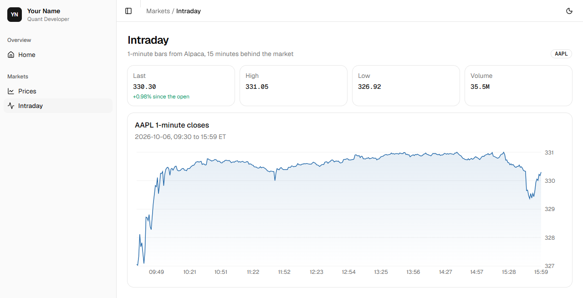The image size is (583, 298).
Task: Toggle the sidebar panel icon
Action: pos(128,11)
